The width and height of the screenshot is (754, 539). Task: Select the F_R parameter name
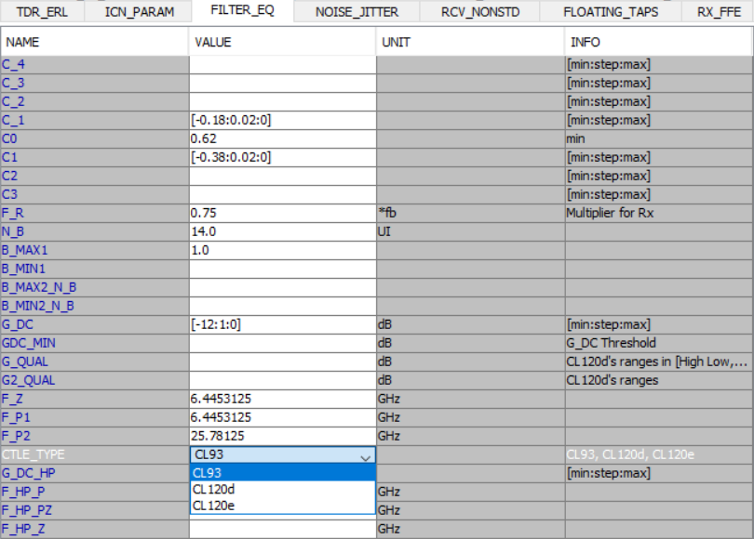pyautogui.click(x=95, y=213)
